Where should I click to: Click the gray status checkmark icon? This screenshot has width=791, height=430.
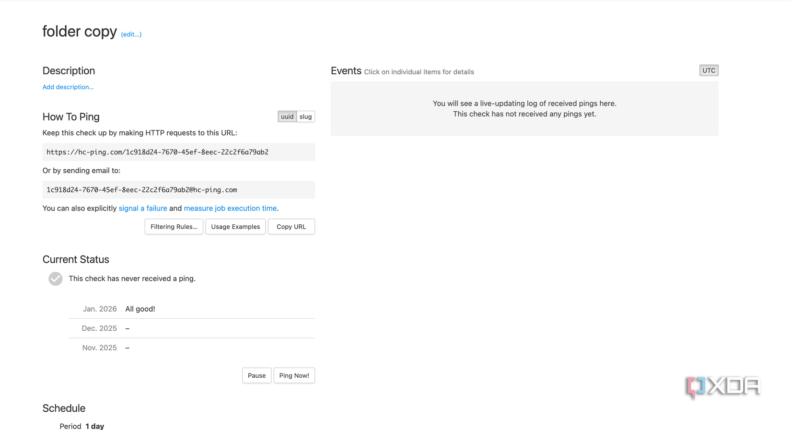point(56,279)
